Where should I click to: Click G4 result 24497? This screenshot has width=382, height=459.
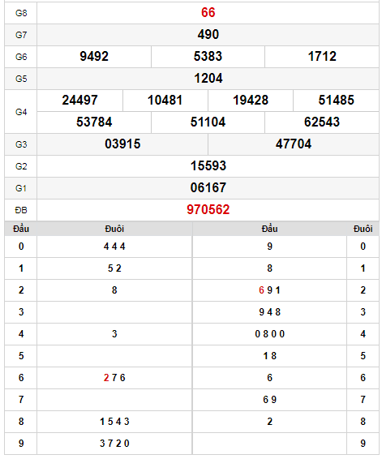point(79,100)
